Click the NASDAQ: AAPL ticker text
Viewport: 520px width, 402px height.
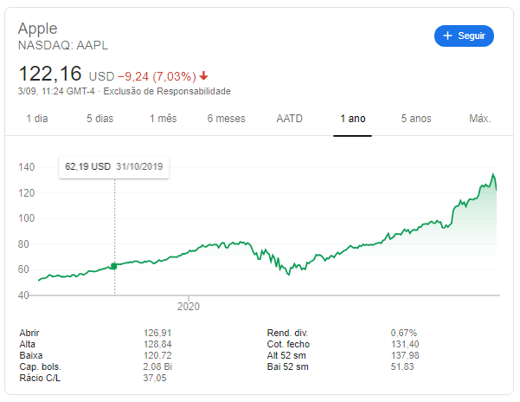tap(63, 45)
